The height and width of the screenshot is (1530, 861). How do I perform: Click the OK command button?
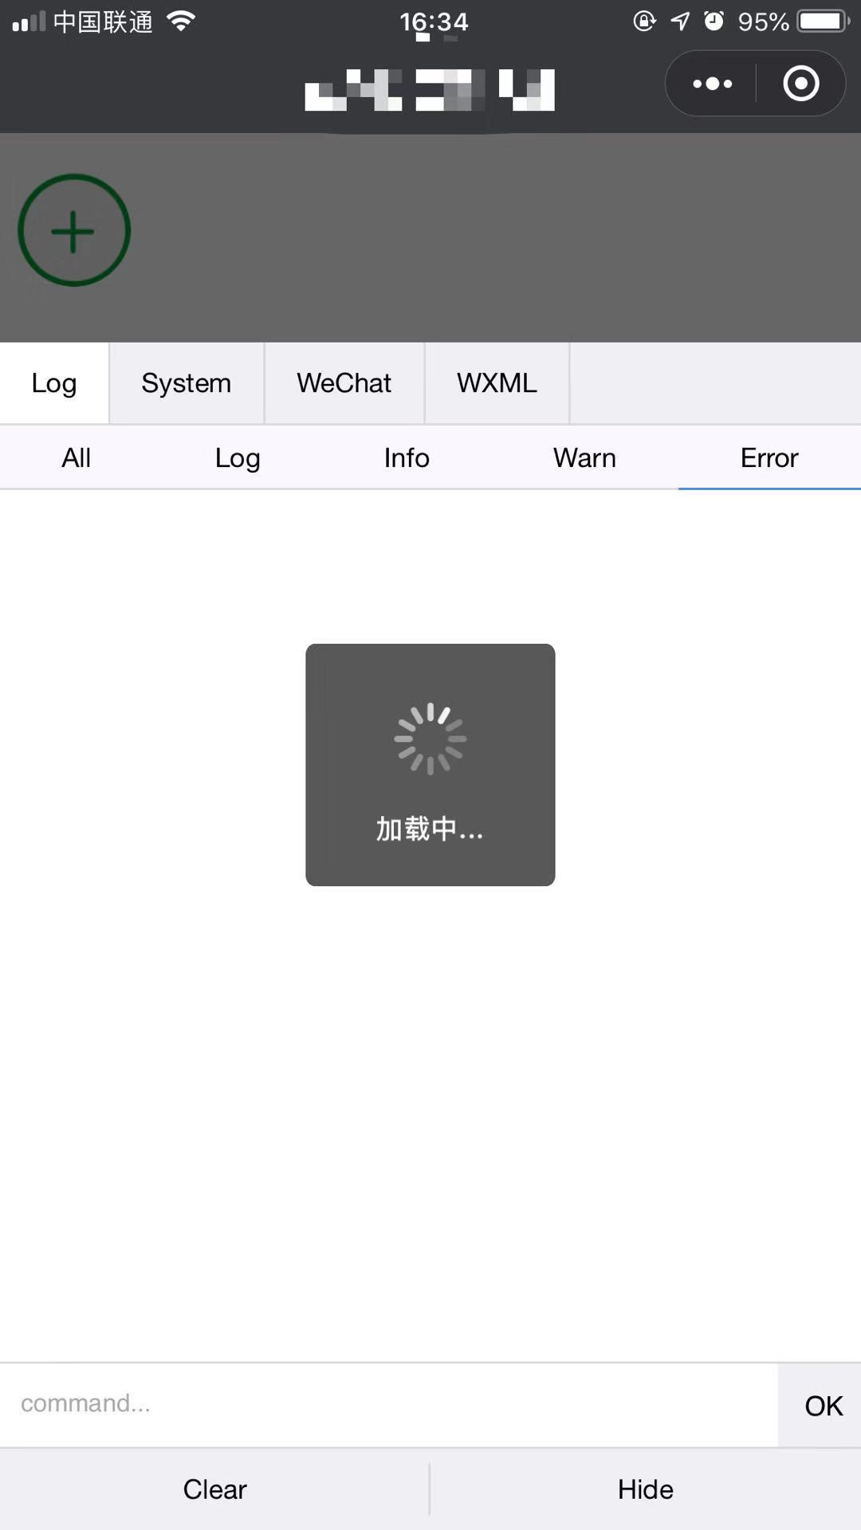(x=824, y=1406)
